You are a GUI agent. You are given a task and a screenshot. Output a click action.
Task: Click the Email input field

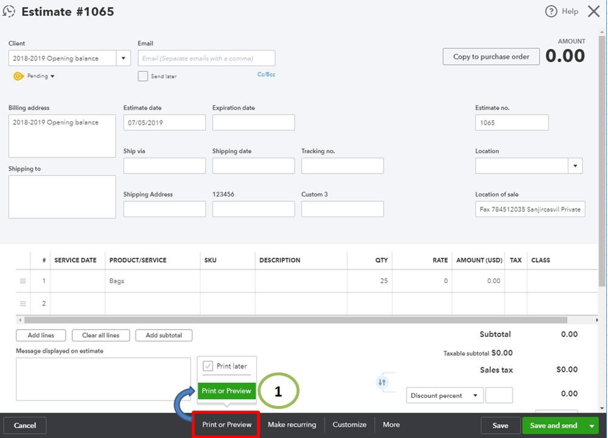point(206,58)
